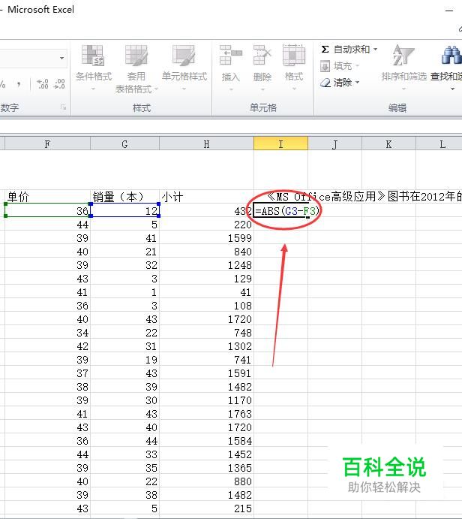Select column H header
Image resolution: width=462 pixels, height=519 pixels.
[x=206, y=144]
